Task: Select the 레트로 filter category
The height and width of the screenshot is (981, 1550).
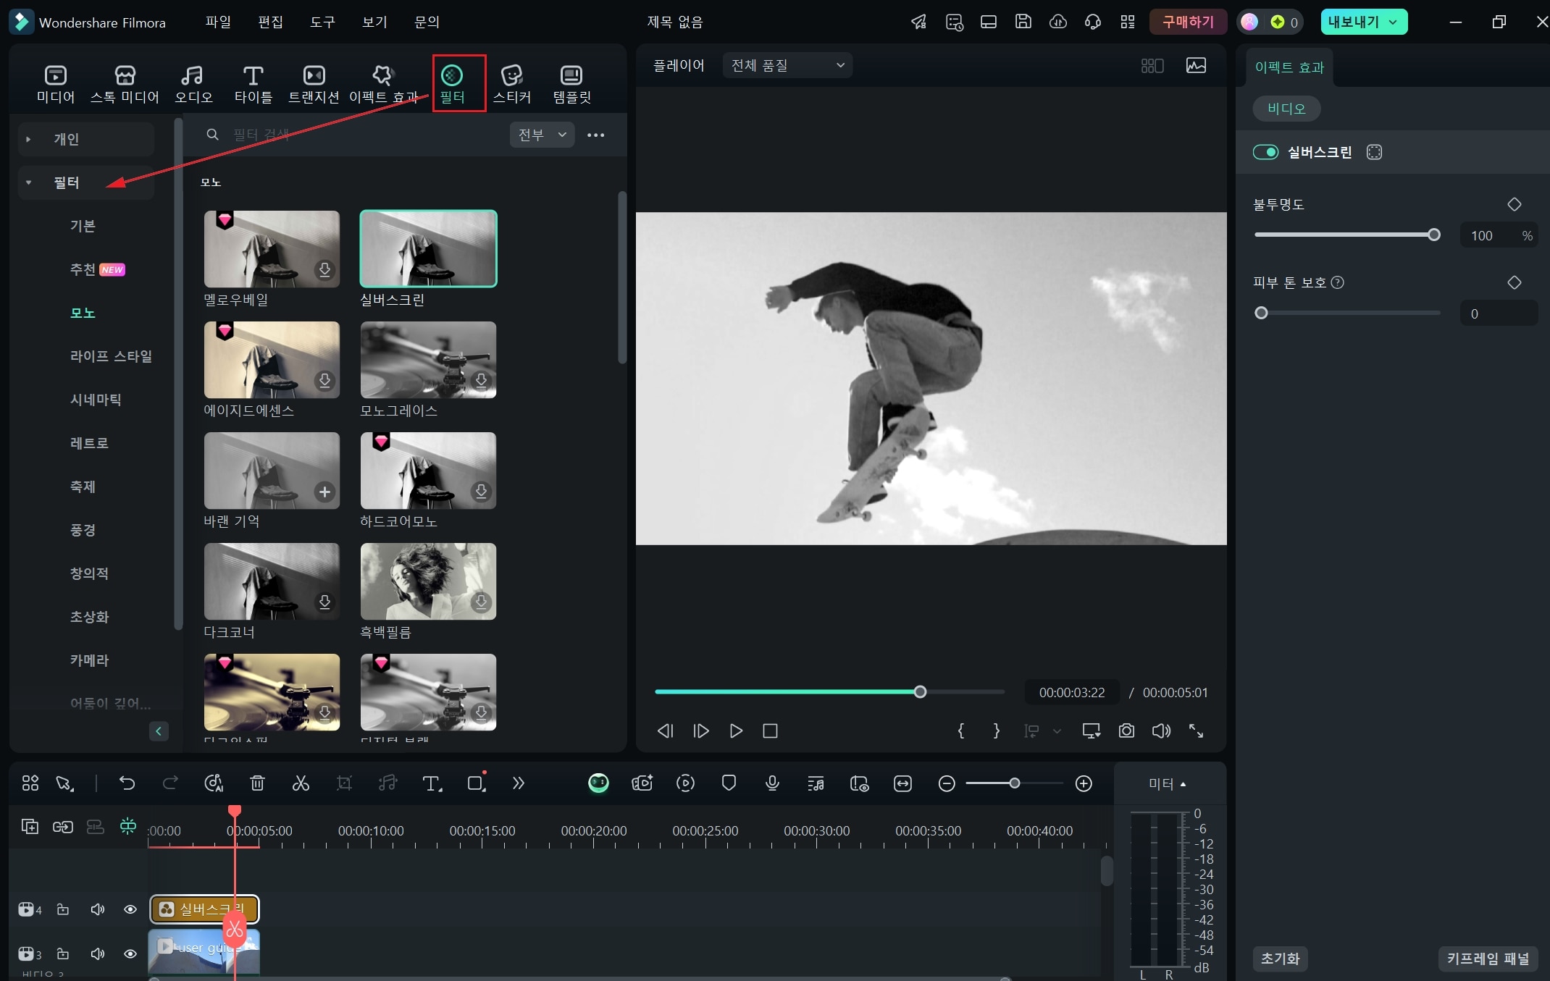Action: coord(89,443)
